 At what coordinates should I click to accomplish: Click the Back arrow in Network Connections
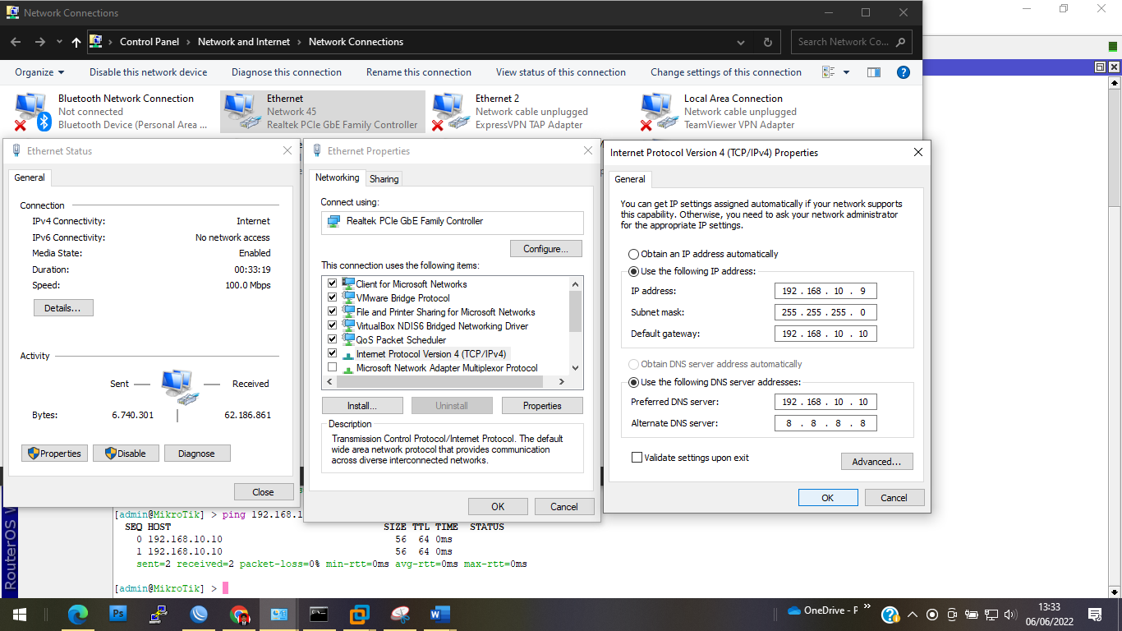coord(15,42)
